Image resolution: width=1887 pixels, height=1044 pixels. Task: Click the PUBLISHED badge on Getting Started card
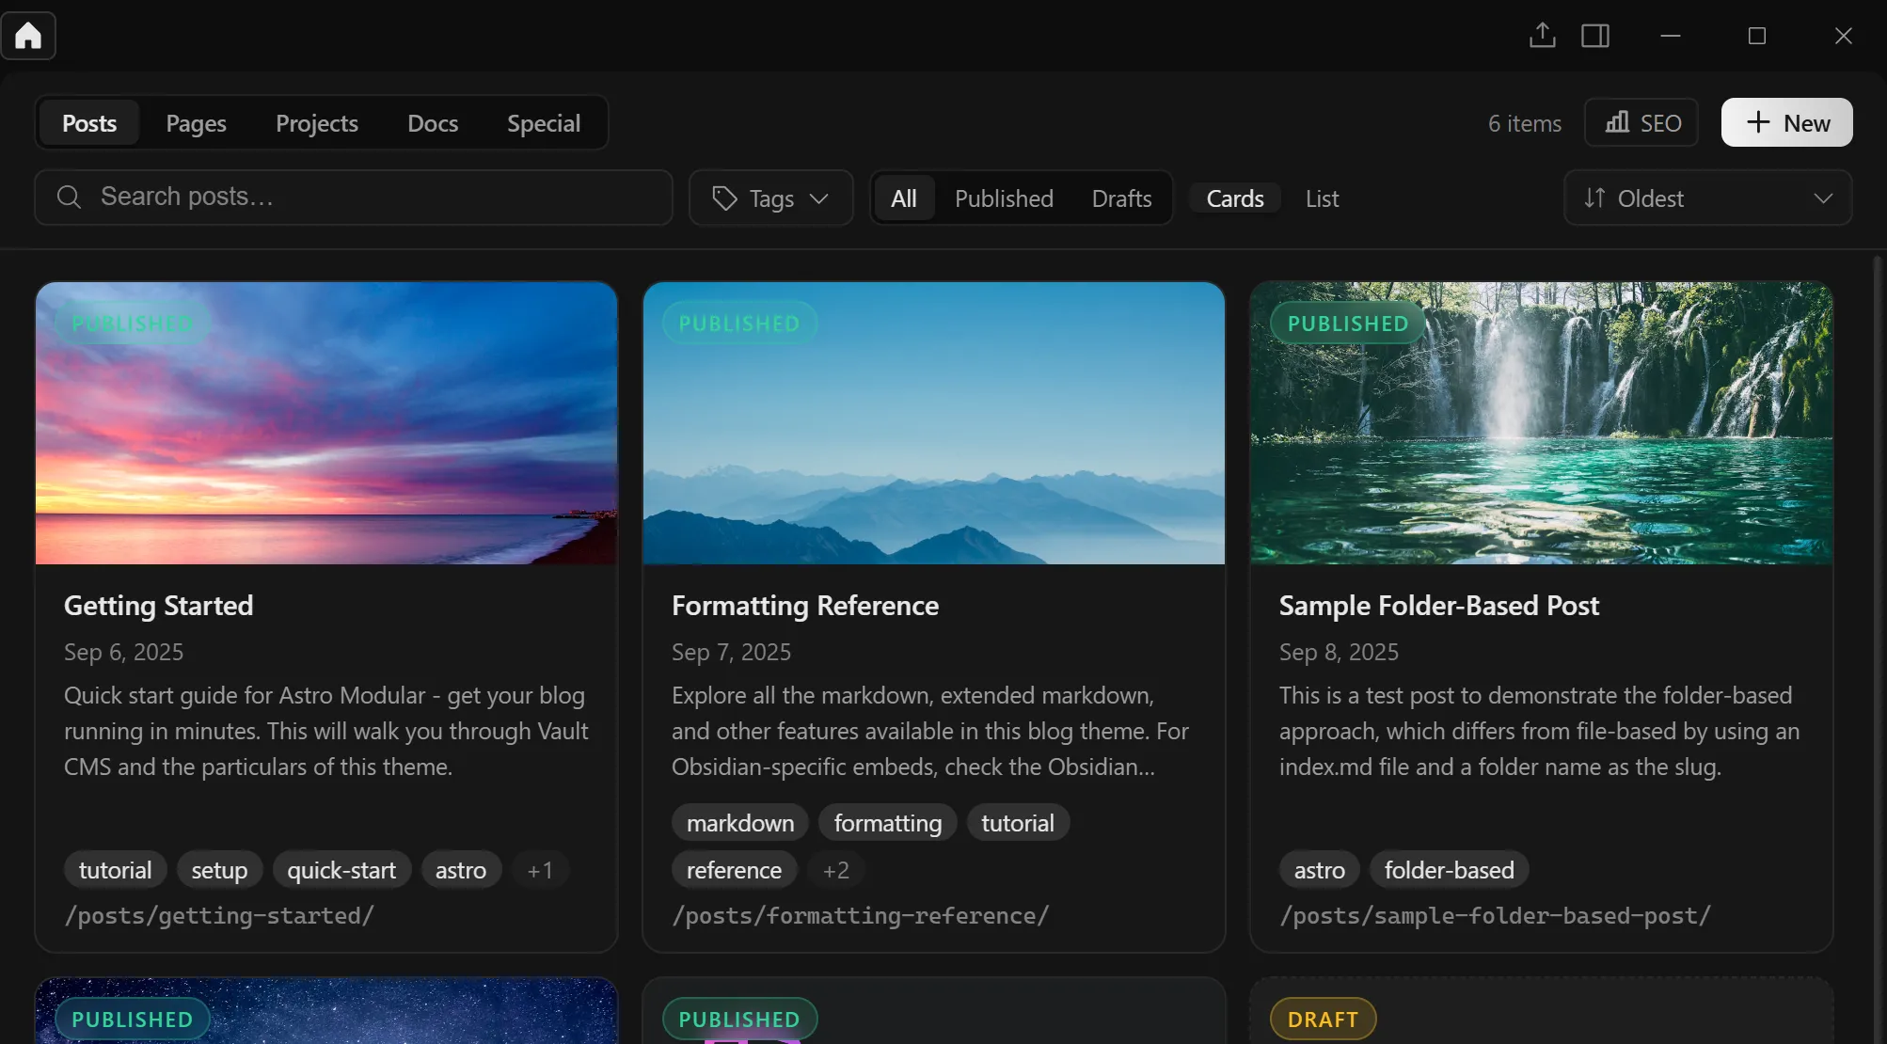point(132,324)
